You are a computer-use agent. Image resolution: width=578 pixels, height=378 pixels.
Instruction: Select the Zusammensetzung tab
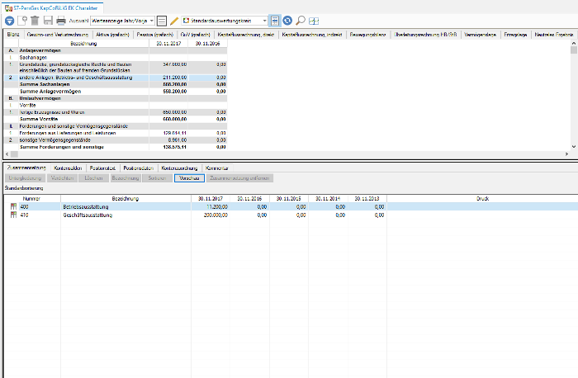click(26, 168)
